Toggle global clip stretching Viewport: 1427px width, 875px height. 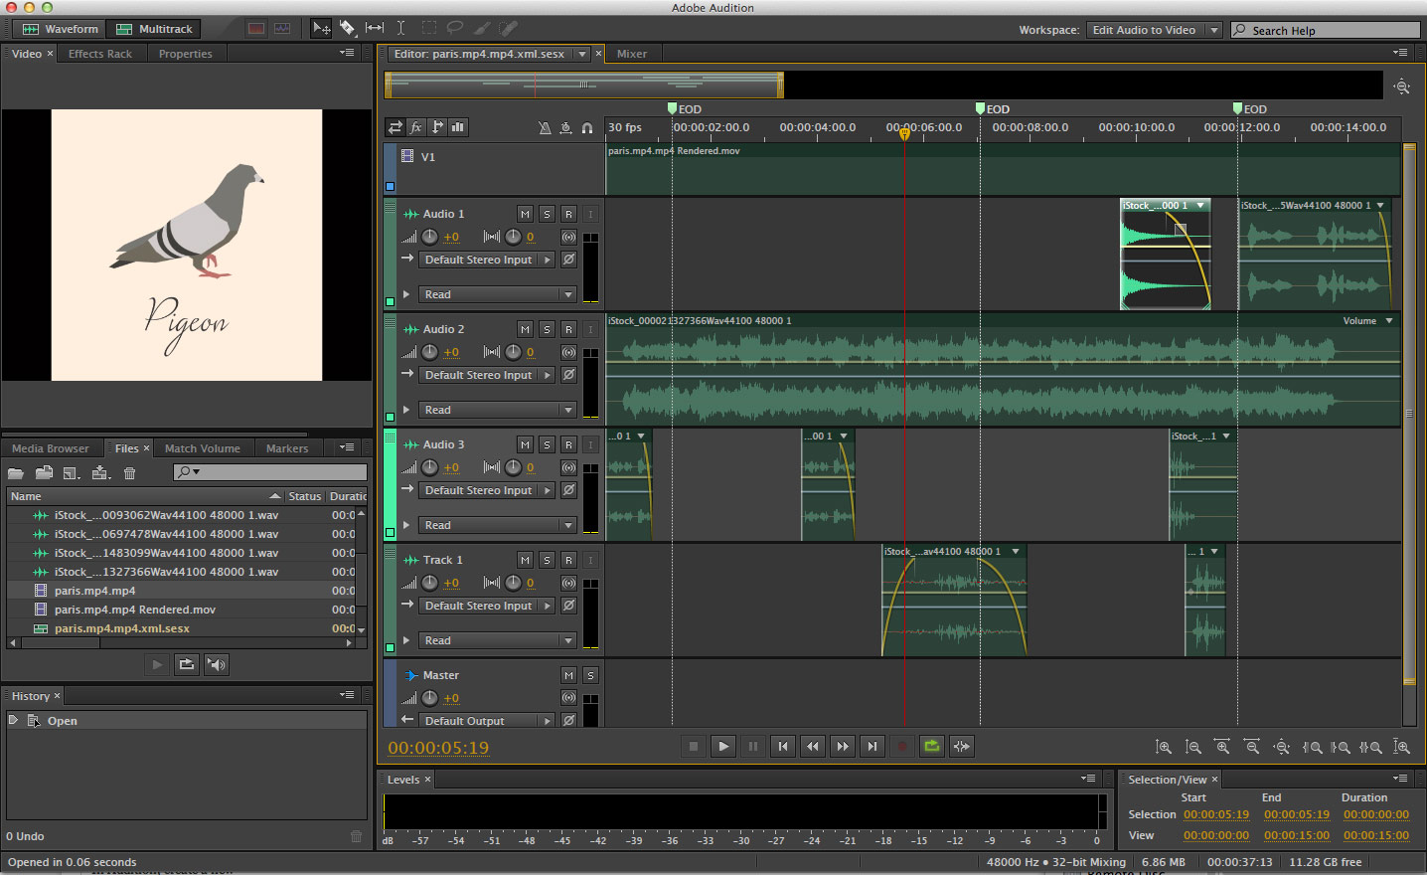[565, 127]
